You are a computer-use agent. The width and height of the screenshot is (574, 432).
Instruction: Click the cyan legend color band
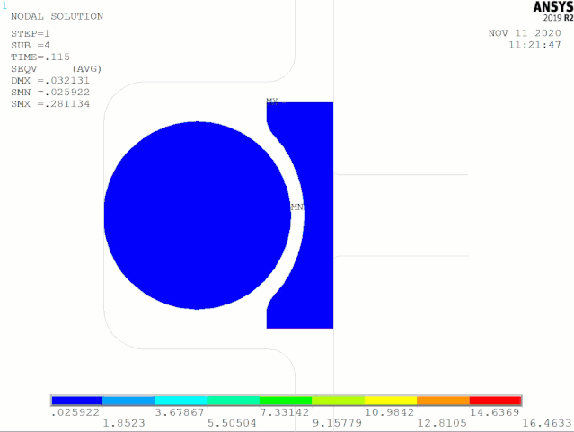click(x=181, y=401)
